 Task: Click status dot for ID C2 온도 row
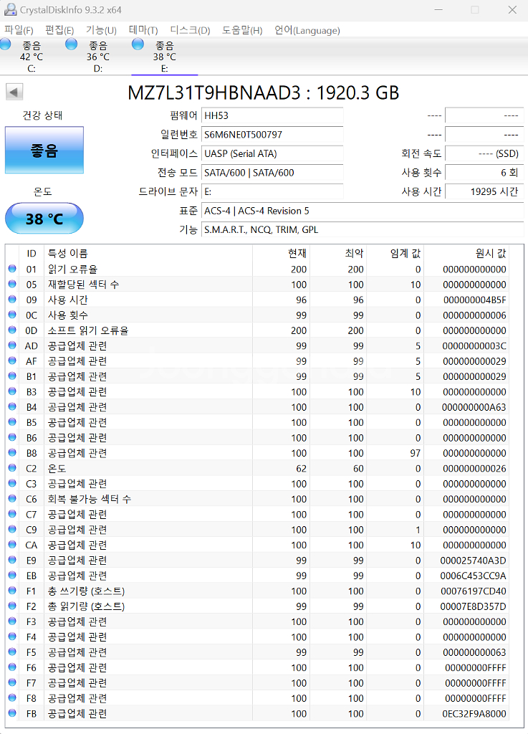(x=12, y=468)
